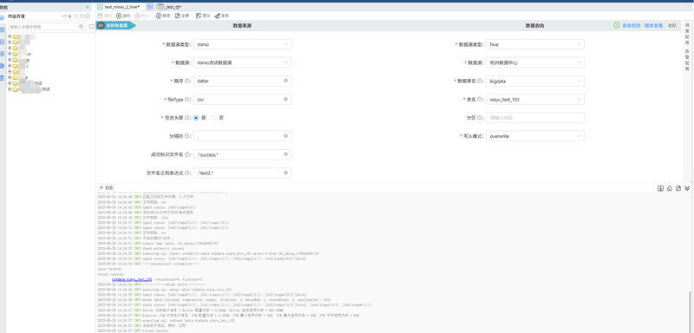The height and width of the screenshot is (333, 694).
Task: Click the 表单校验 link
Action: coord(632,26)
